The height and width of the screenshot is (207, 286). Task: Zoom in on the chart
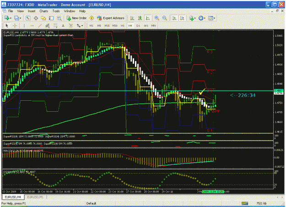[156, 18]
